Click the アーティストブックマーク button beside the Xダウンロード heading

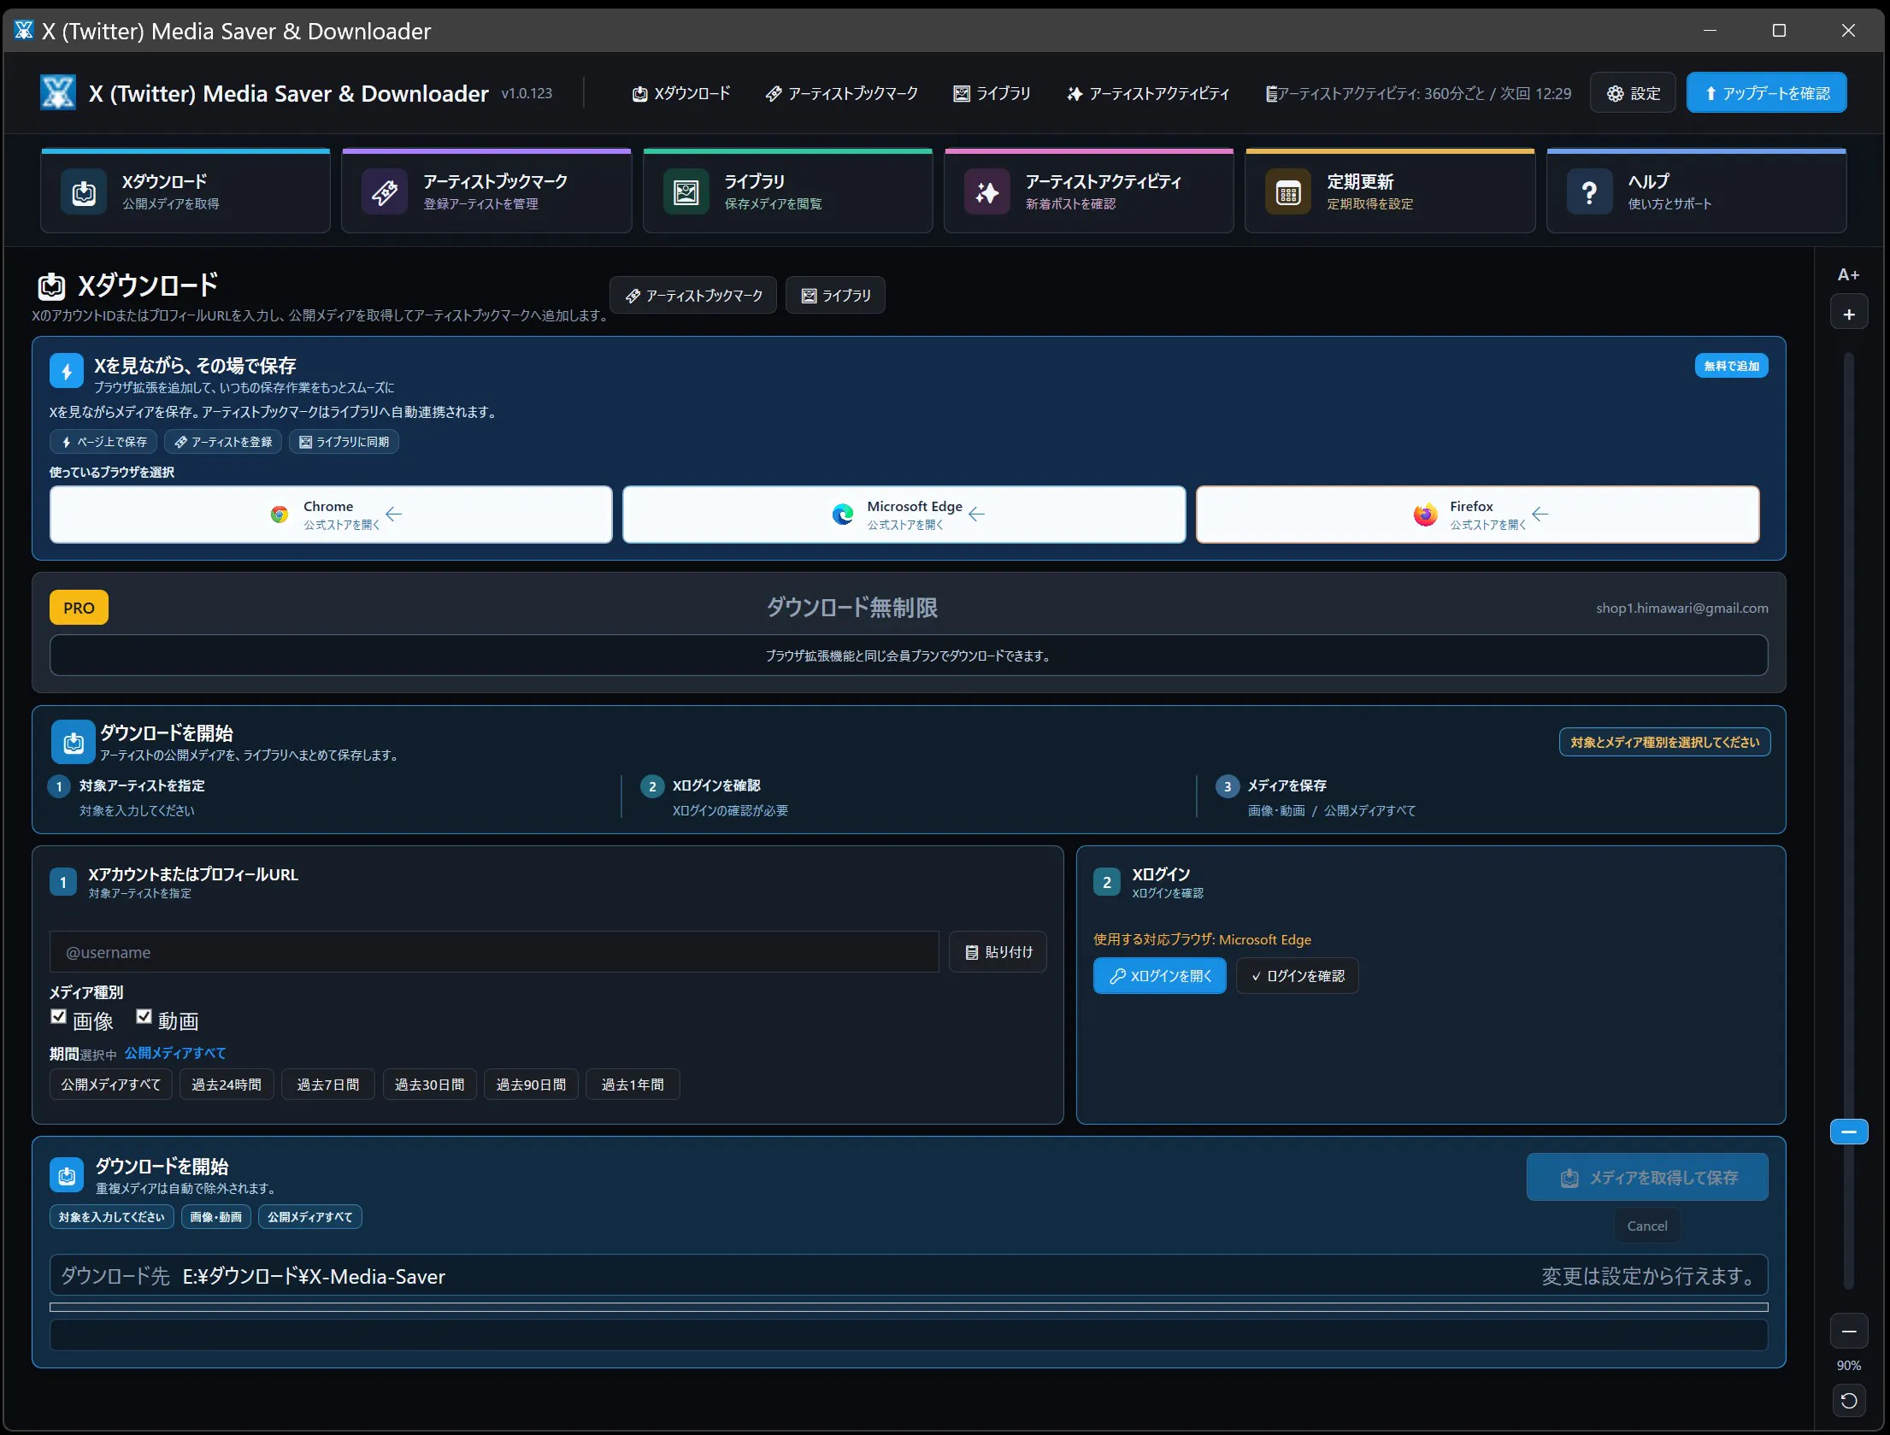click(x=693, y=296)
